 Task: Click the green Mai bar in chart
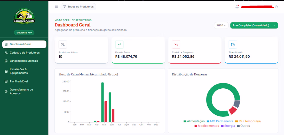[x=102, y=103]
